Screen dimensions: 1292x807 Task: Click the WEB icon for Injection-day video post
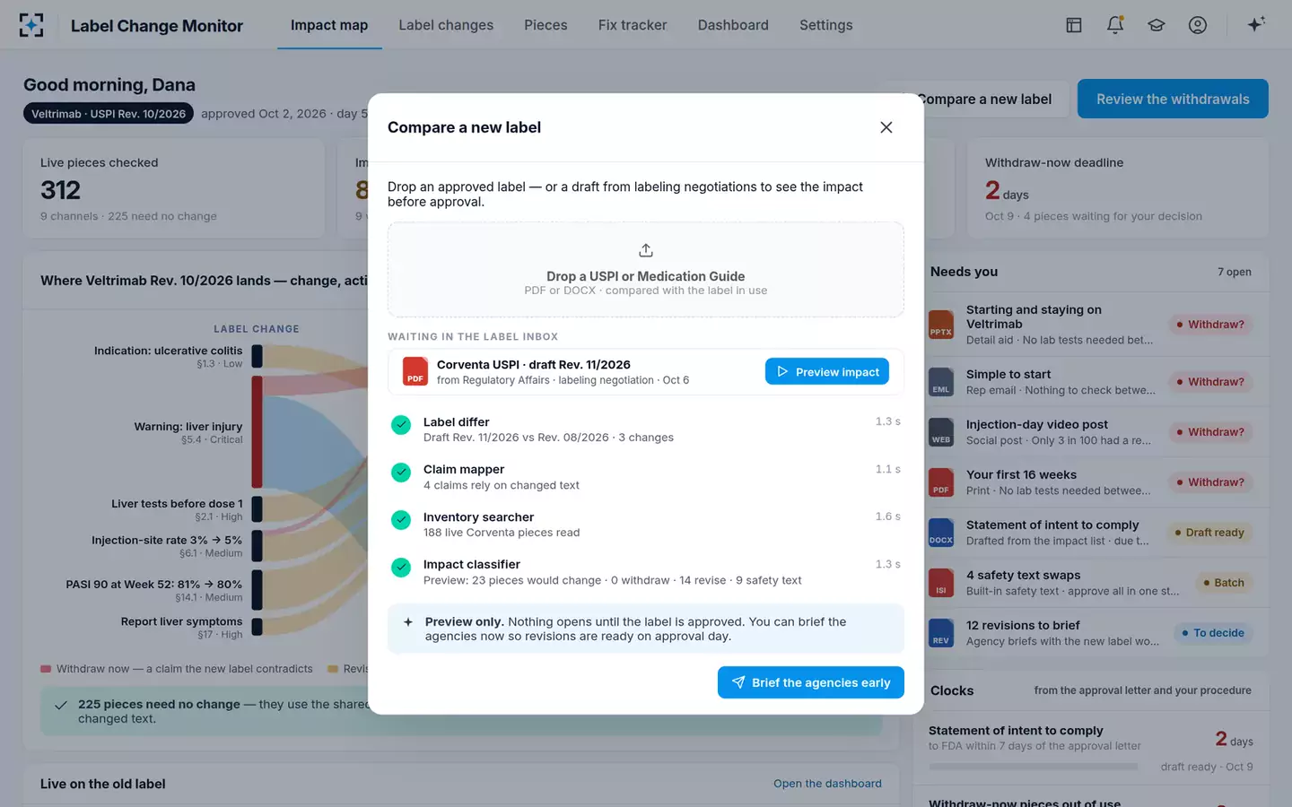[x=941, y=432]
